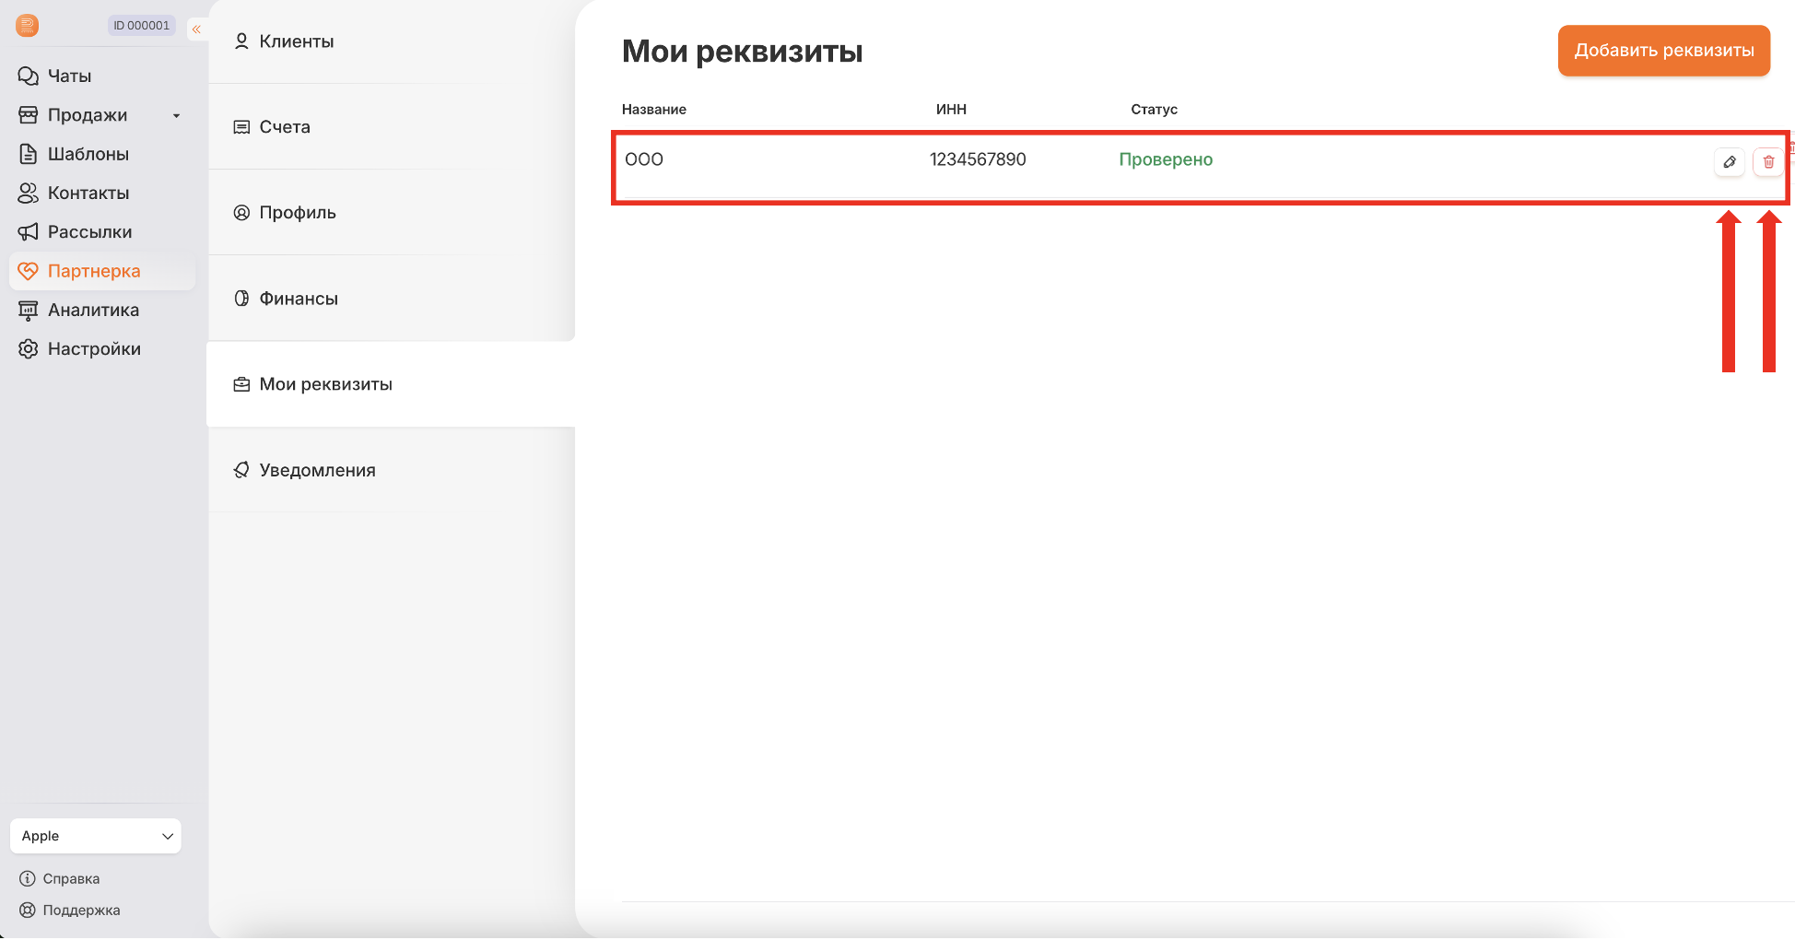Open Настройки in the sidebar
The image size is (1795, 940).
(94, 349)
